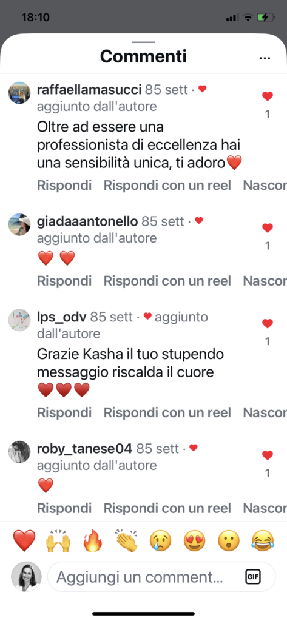This screenshot has height=621, width=287.
Task: Tap Rispondi con un reel under giadaaantonello
Action: 167,281
